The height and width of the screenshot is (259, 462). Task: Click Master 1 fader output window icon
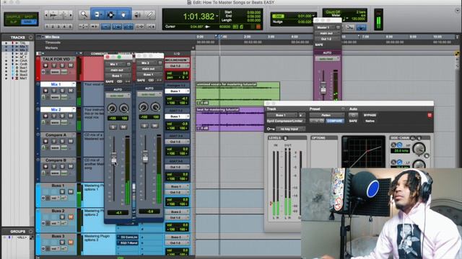[338, 27]
